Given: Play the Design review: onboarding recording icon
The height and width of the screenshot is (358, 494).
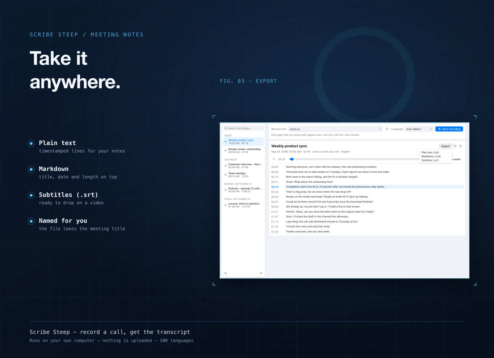Looking at the screenshot, I should (226, 151).
